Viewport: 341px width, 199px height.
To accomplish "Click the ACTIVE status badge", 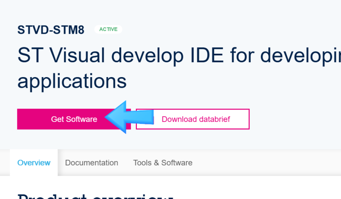I will (108, 29).
